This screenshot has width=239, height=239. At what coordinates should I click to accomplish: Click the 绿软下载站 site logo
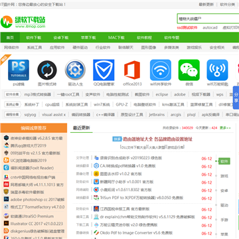(23, 22)
